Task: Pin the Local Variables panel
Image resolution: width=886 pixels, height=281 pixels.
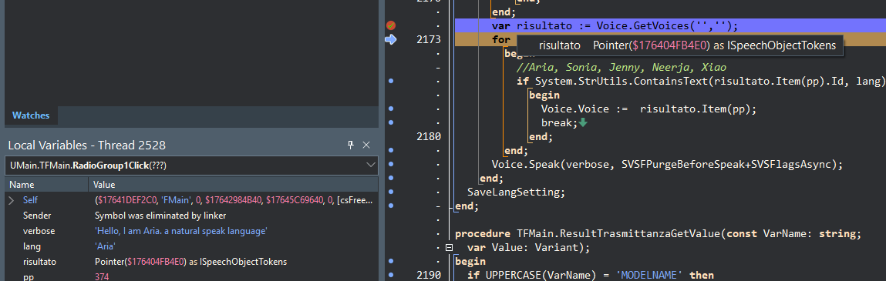Action: [350, 145]
